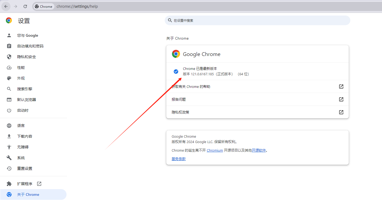Click the 在设置中搜索 search field

258,20
